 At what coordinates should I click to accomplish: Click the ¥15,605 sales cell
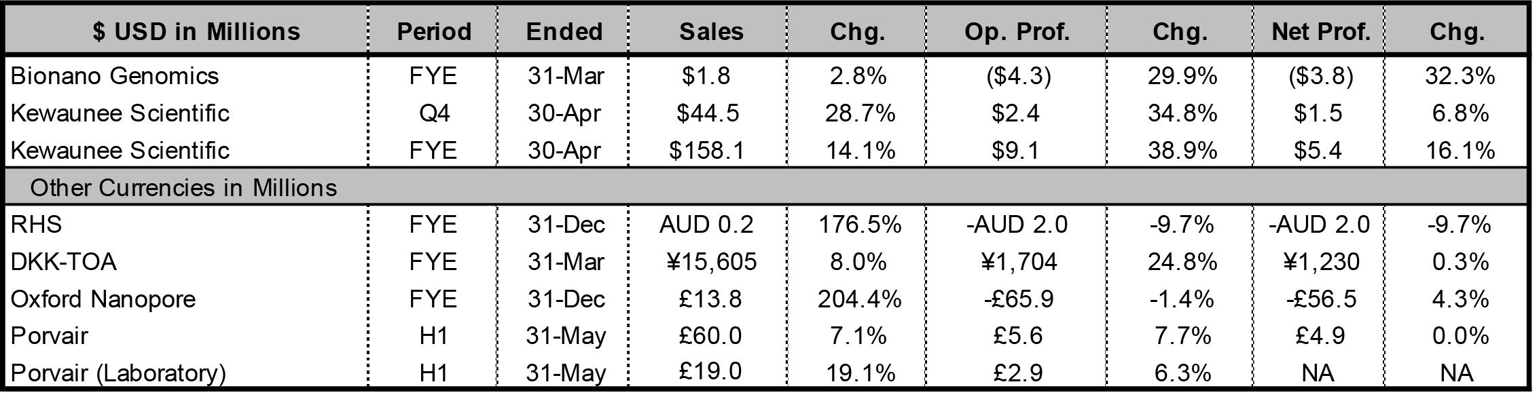tap(712, 261)
